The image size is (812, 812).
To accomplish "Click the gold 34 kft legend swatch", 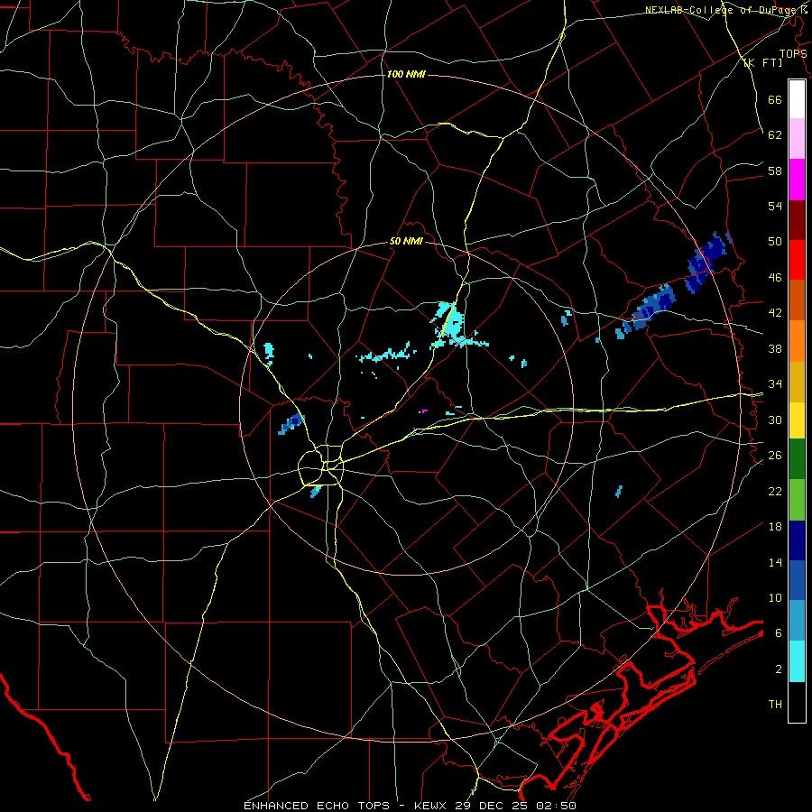I will [x=797, y=382].
